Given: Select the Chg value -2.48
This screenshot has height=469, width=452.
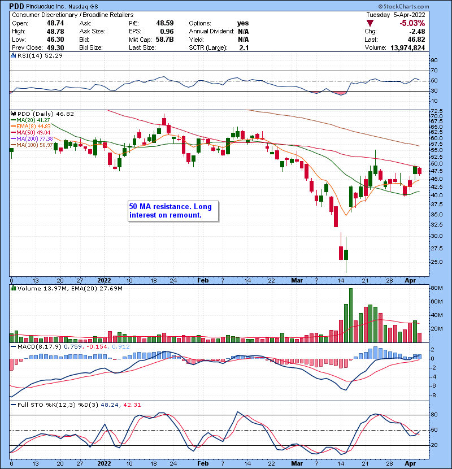Looking at the screenshot, I should 418,32.
